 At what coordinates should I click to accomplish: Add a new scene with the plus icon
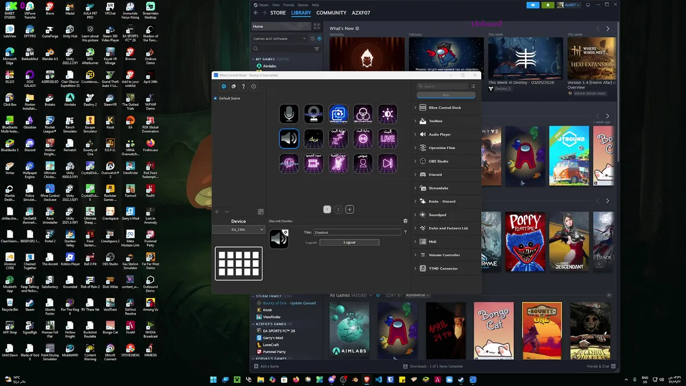[217, 212]
